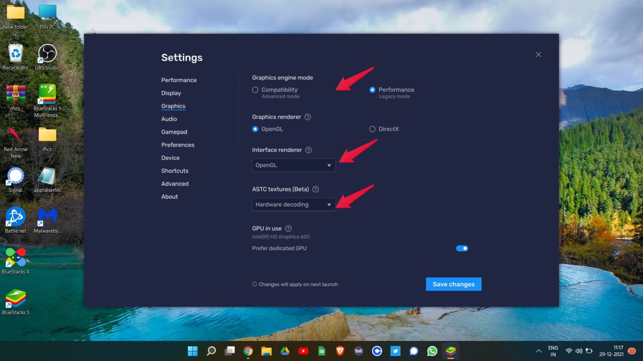Open the GPU in use help icon

pyautogui.click(x=288, y=228)
